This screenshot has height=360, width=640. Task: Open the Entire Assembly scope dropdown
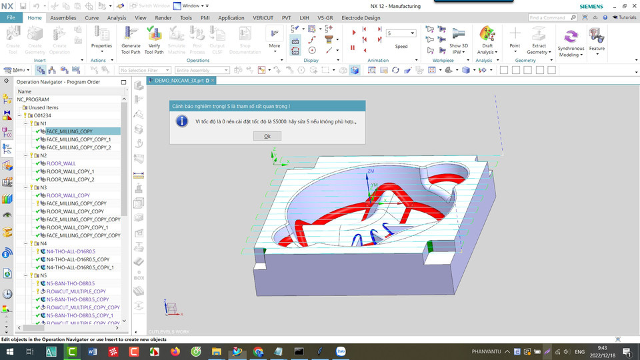[x=201, y=70]
